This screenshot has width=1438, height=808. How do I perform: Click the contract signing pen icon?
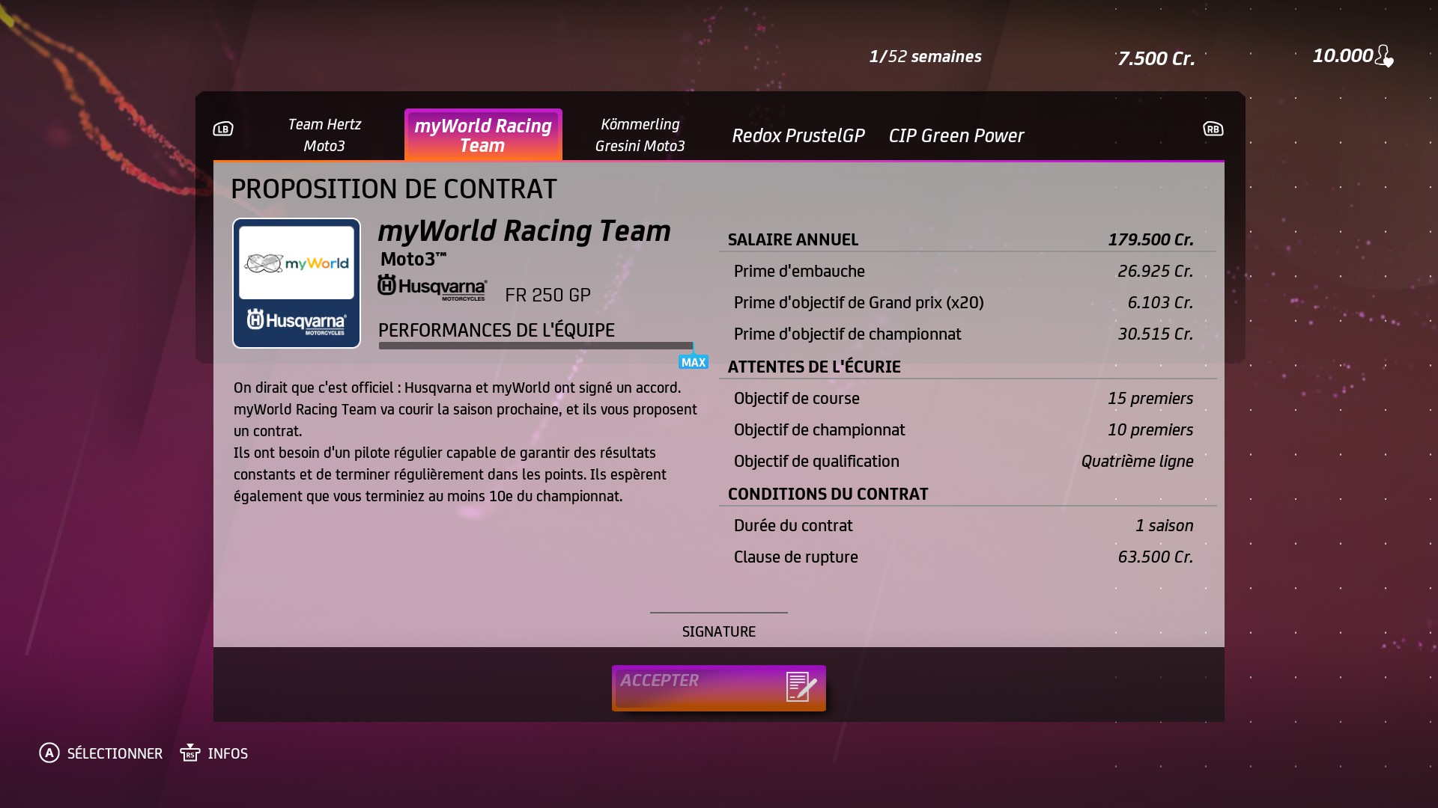[801, 686]
